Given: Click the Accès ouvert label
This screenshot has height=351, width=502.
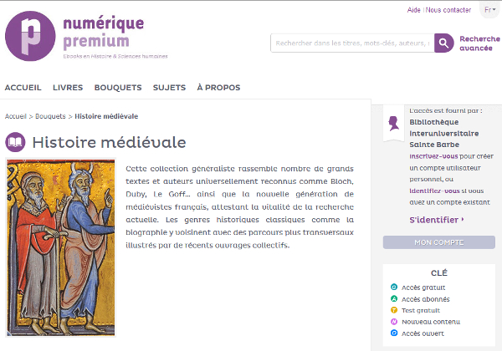Looking at the screenshot, I should point(423,333).
